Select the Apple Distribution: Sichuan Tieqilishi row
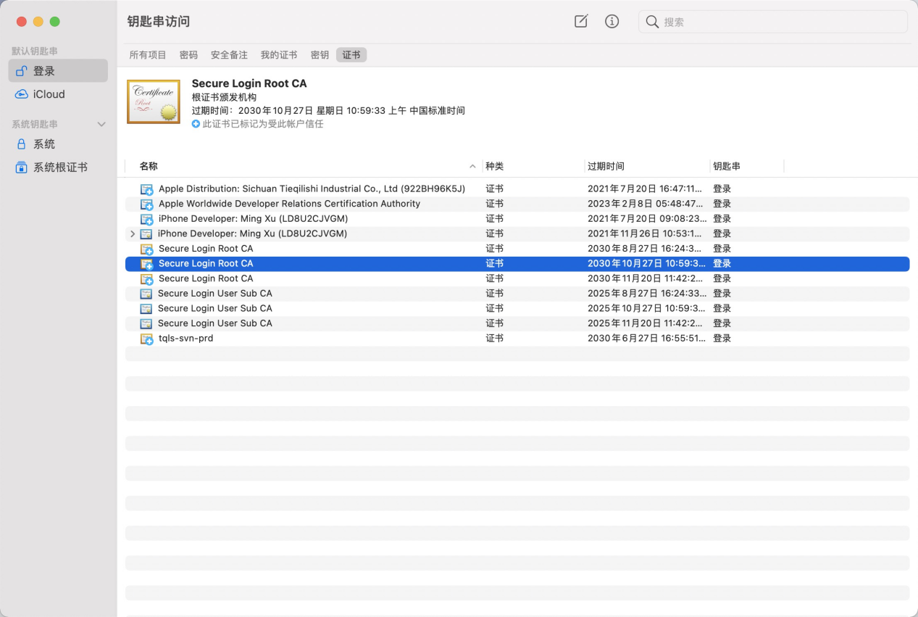The image size is (918, 617). 517,189
